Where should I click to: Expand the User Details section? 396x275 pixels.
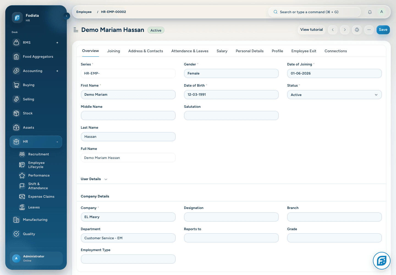pyautogui.click(x=94, y=179)
